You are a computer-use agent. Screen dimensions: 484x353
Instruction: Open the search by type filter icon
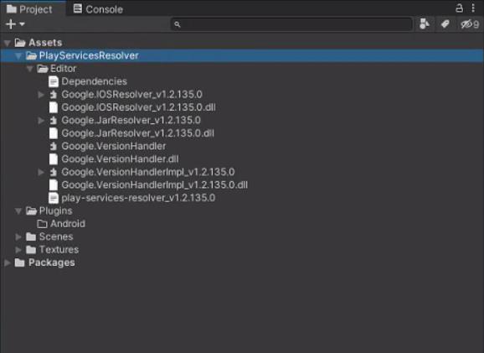point(425,24)
